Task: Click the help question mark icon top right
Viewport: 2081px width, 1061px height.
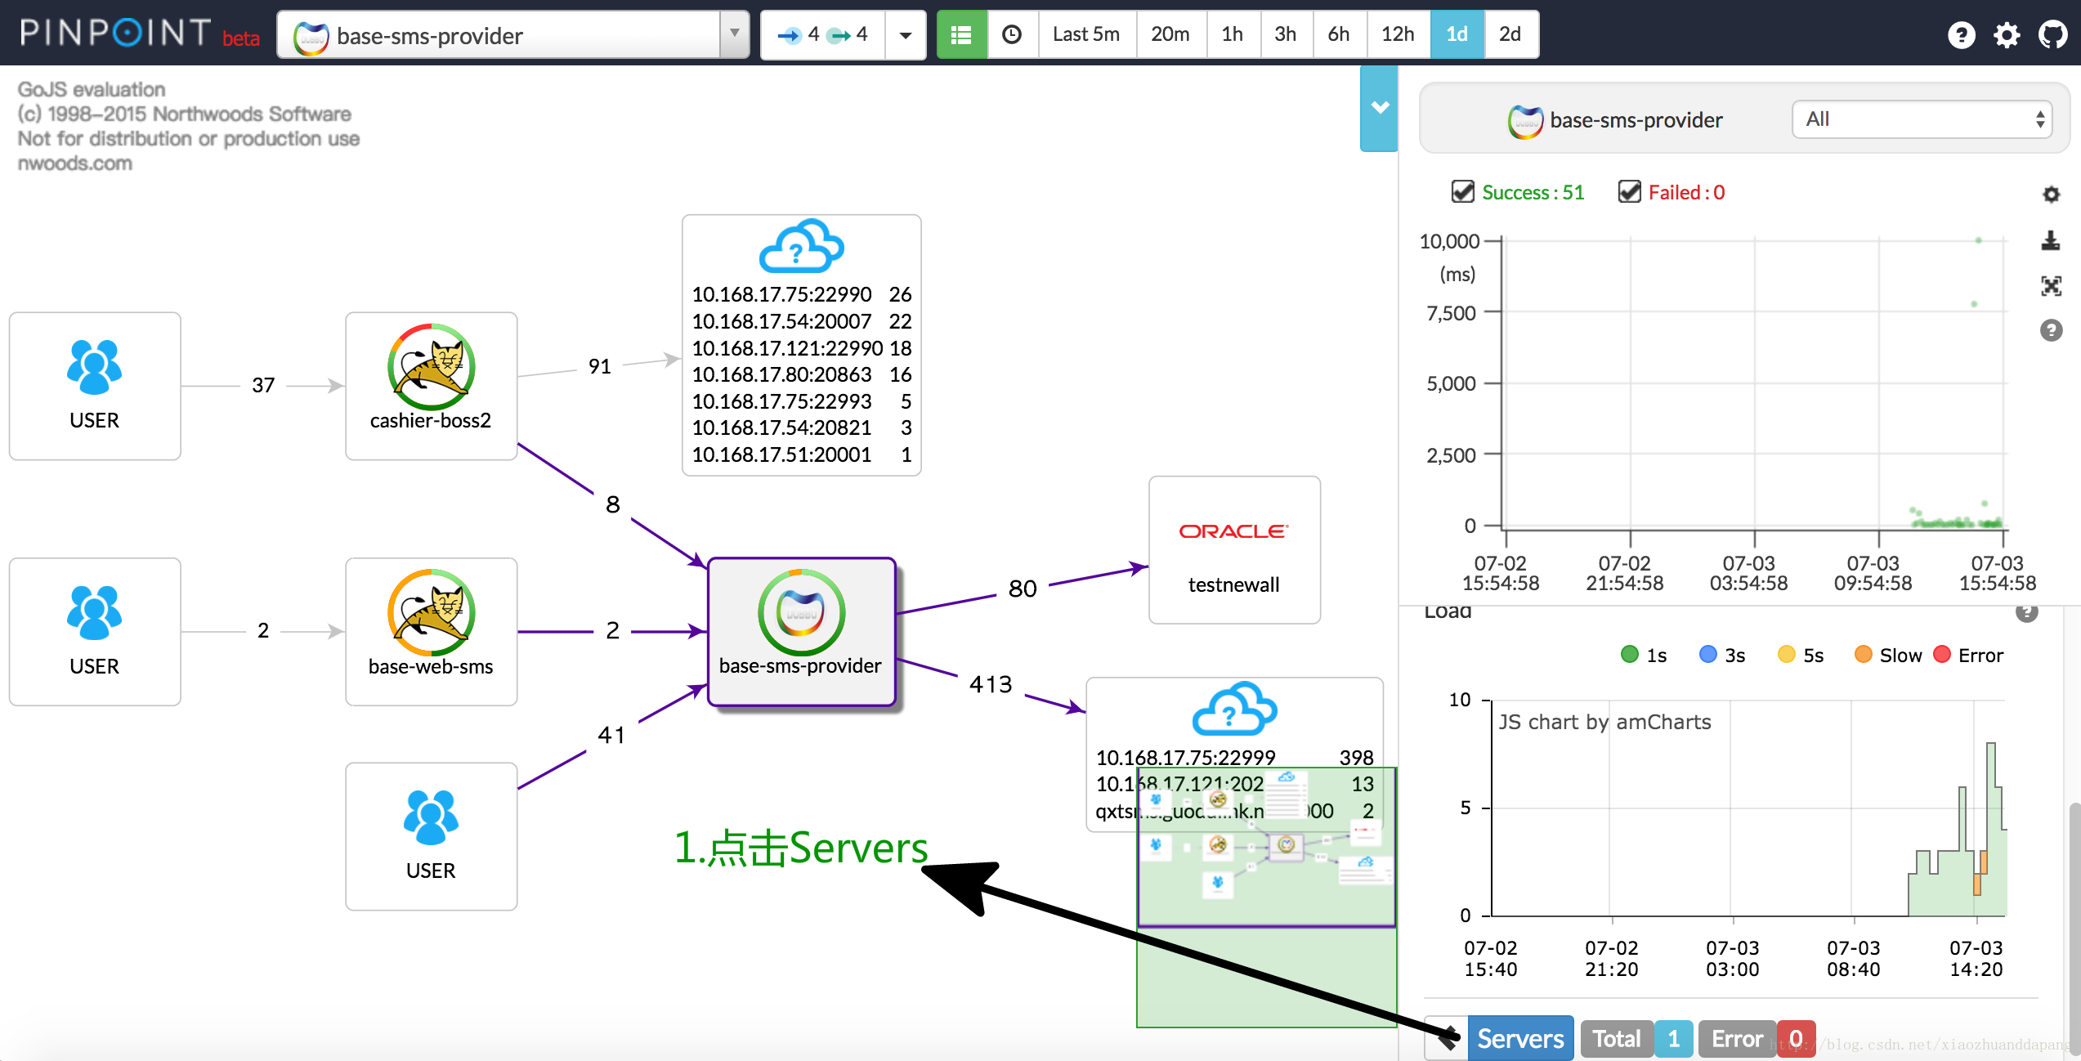Action: point(1961,35)
